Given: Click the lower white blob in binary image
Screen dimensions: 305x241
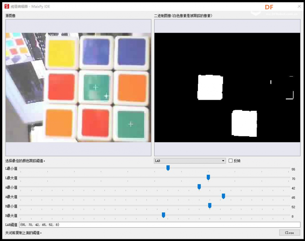Looking at the screenshot, I should tap(244, 123).
